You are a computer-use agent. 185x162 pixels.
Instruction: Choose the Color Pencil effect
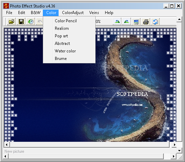(69, 21)
